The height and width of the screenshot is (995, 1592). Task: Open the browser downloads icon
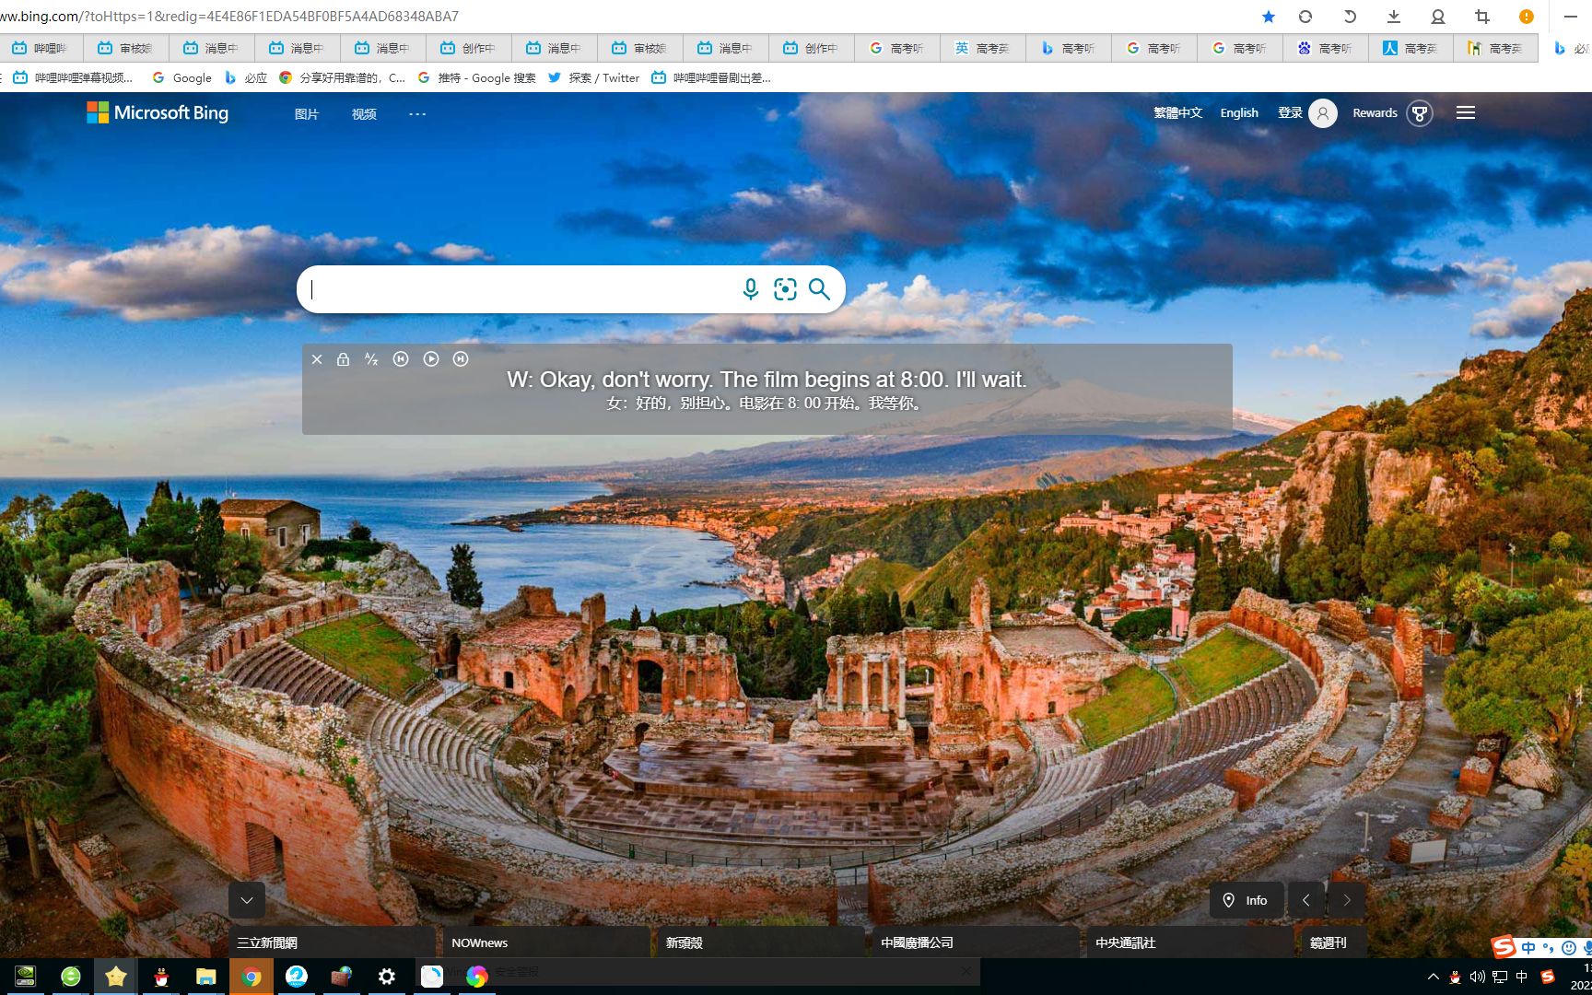tap(1394, 17)
